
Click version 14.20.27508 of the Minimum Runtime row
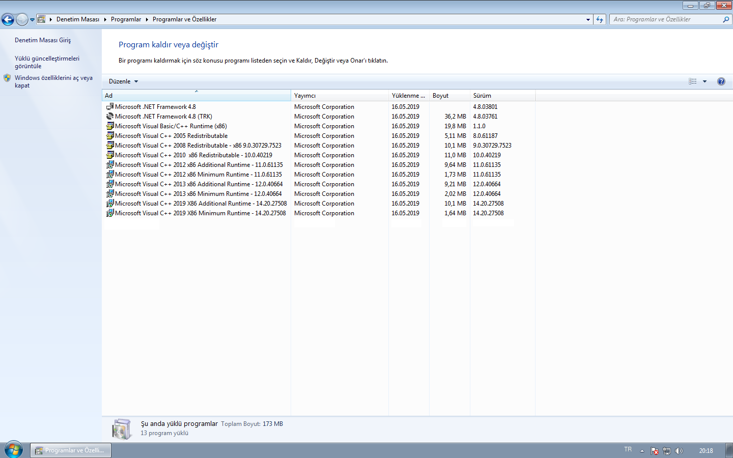(488, 213)
